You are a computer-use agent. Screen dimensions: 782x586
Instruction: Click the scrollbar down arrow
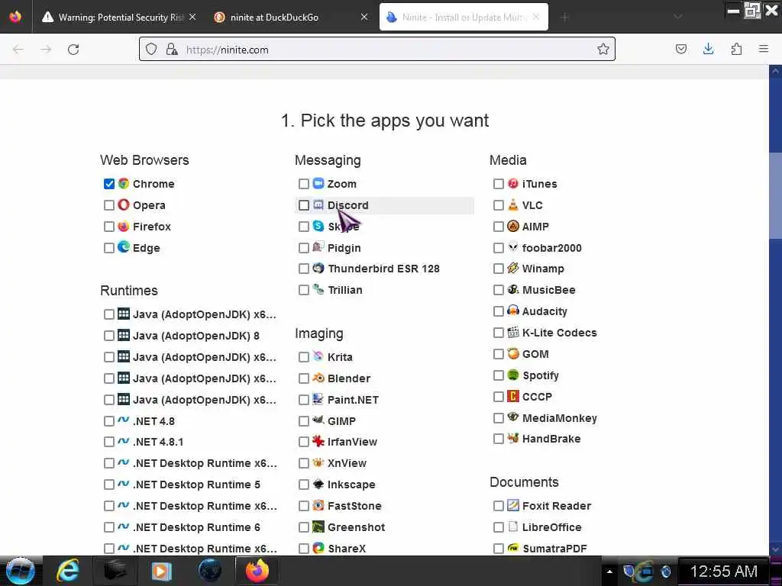coord(775,549)
